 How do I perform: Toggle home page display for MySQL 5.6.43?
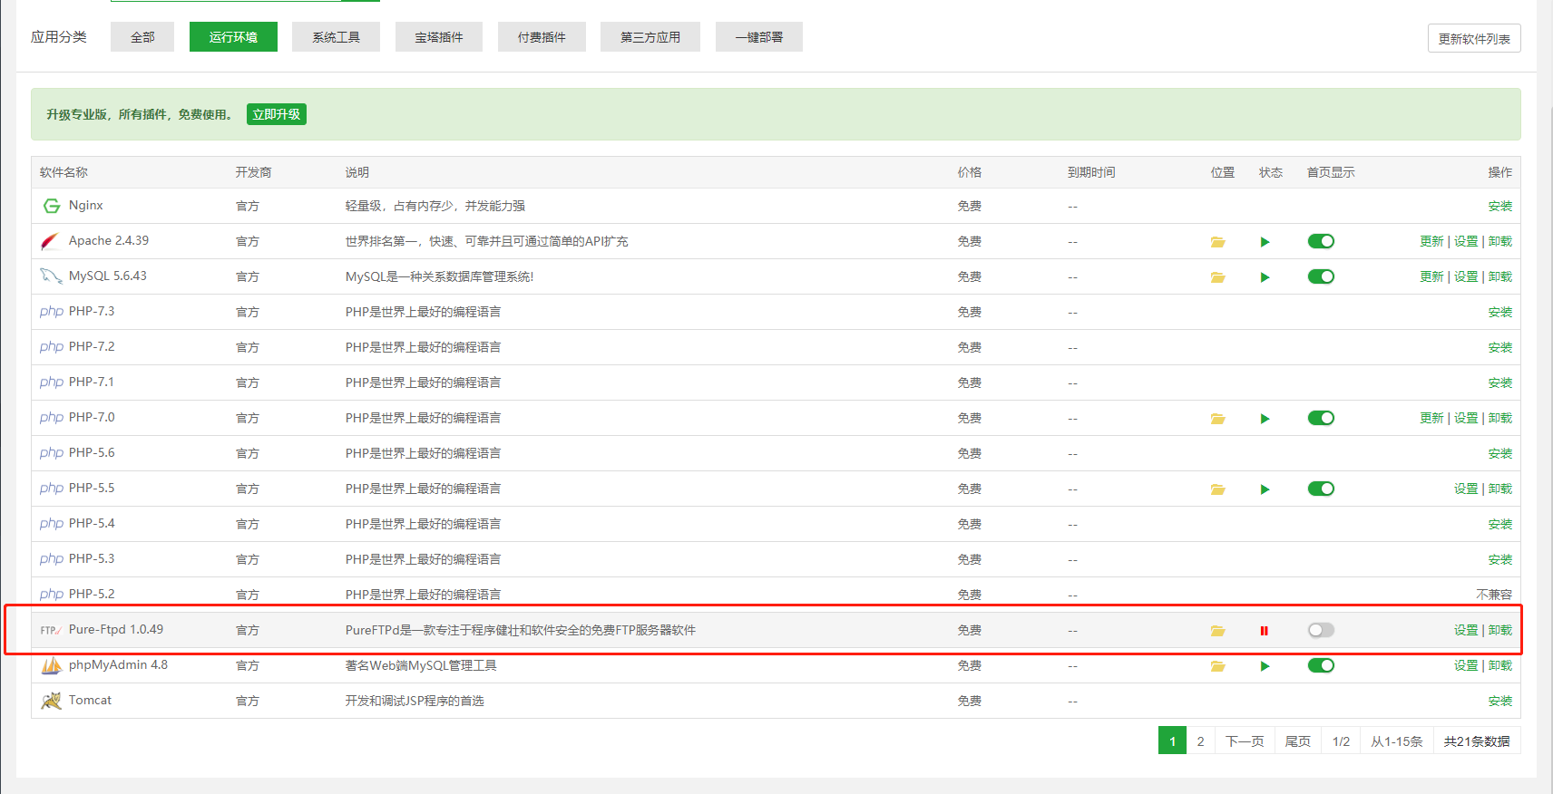pyautogui.click(x=1321, y=276)
